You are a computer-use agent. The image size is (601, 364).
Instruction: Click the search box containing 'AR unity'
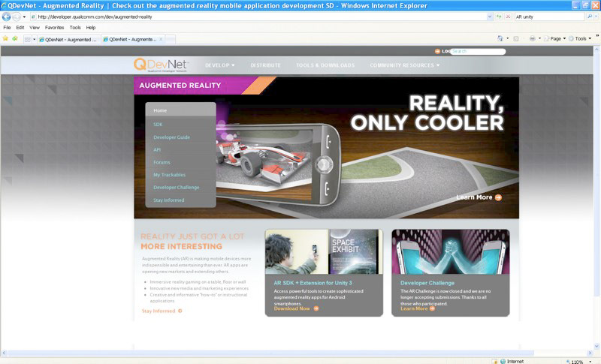[x=549, y=17]
